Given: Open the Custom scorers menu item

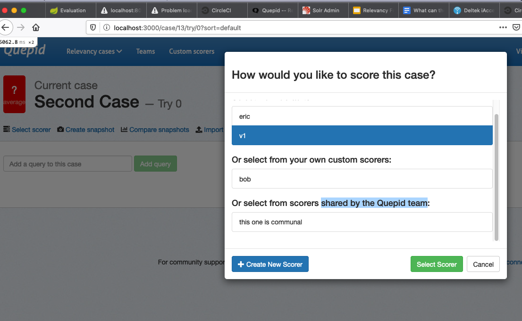Looking at the screenshot, I should 192,51.
